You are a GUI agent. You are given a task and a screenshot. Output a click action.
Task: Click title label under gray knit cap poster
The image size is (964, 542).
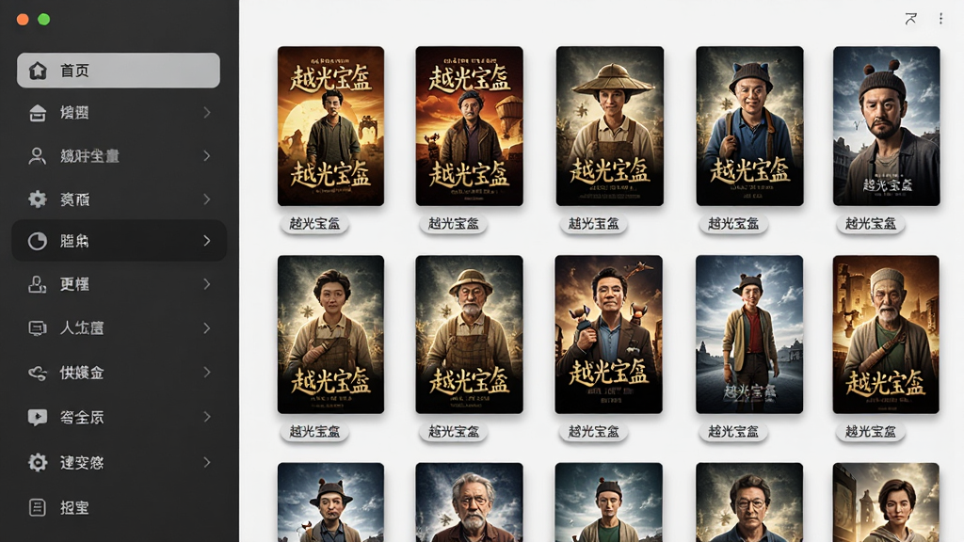pos(871,431)
